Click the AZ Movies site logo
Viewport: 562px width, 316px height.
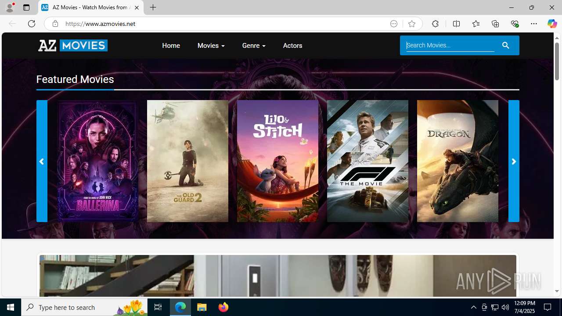(x=73, y=45)
